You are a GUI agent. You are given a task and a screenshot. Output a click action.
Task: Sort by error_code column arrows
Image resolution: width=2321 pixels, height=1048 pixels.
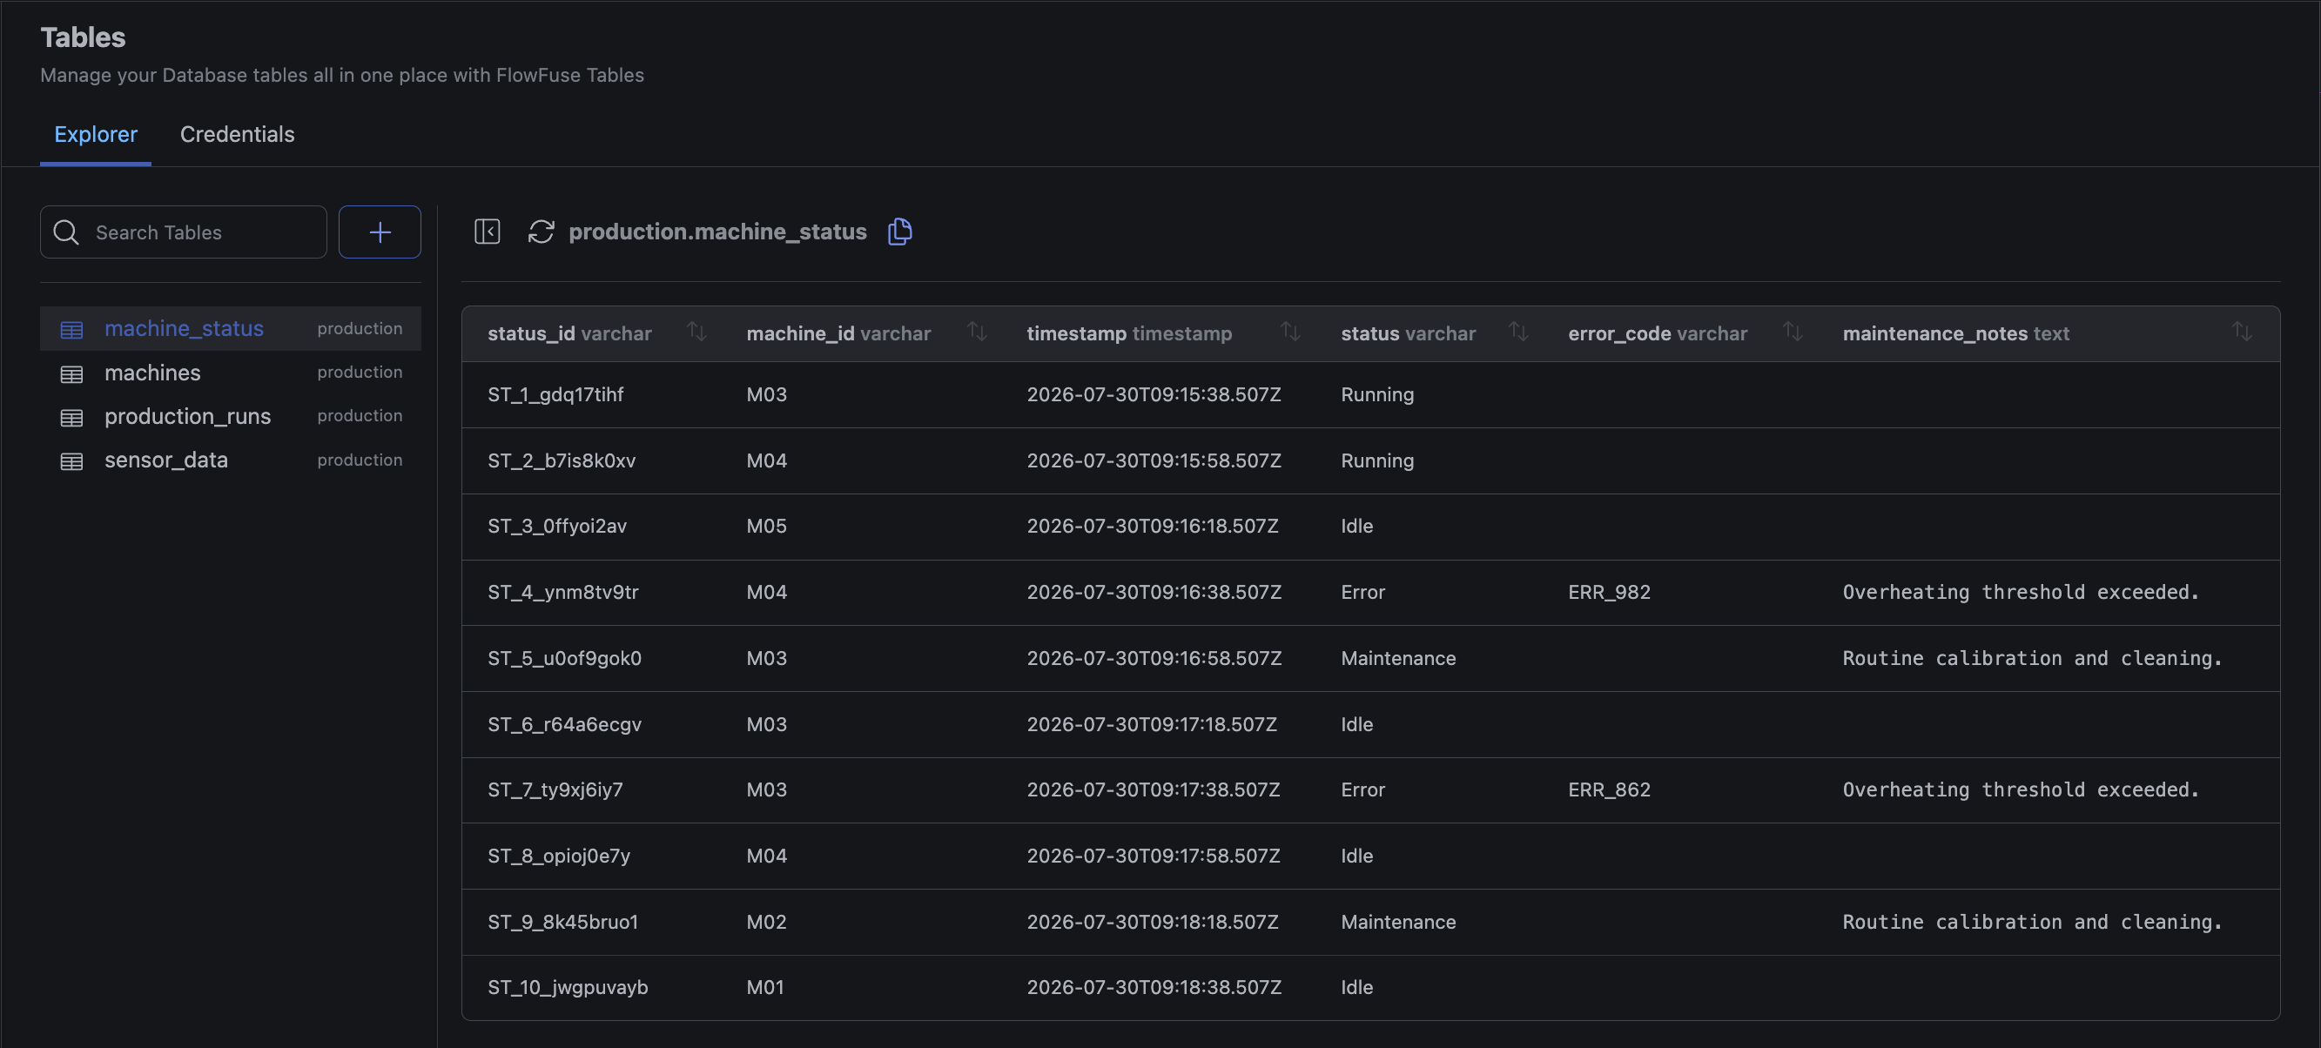1792,332
